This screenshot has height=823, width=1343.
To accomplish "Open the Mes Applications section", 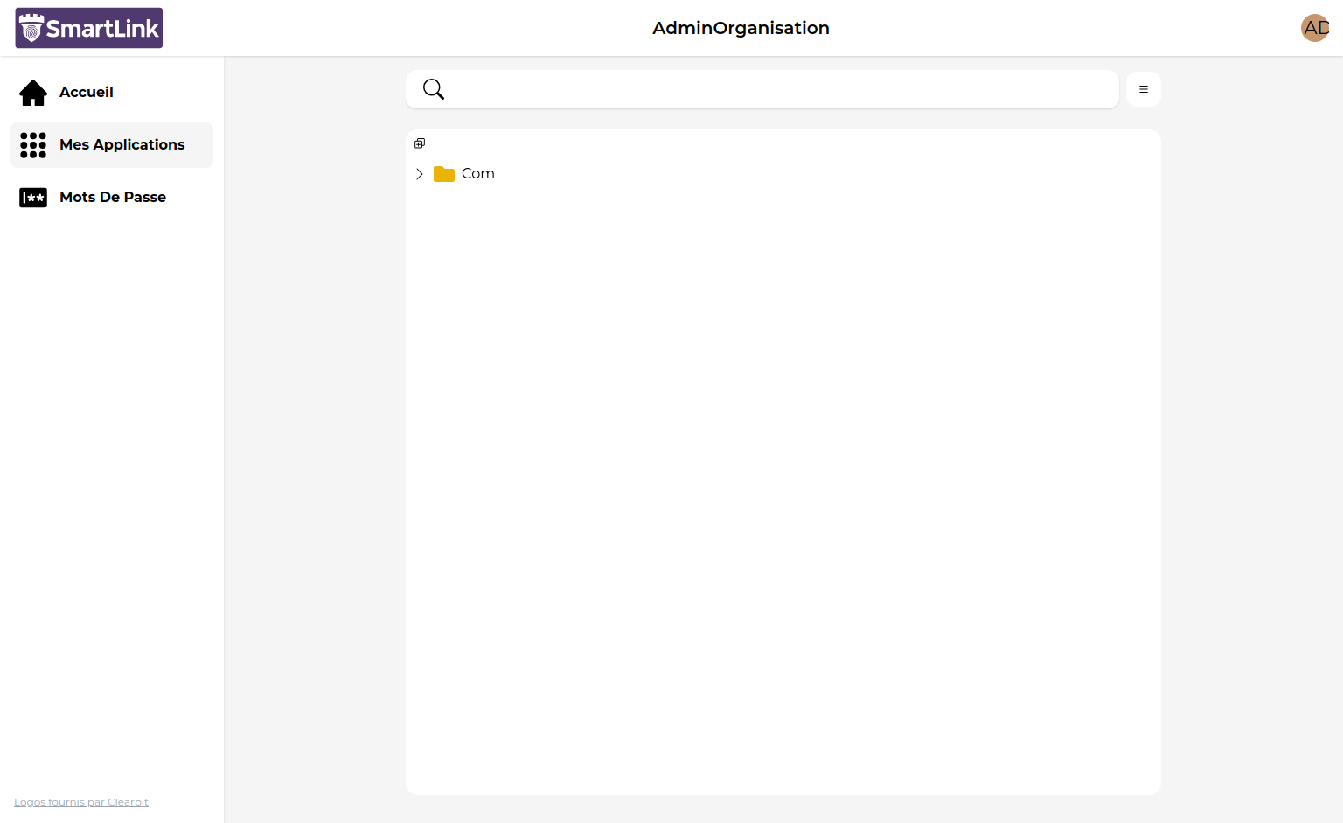I will pos(122,145).
